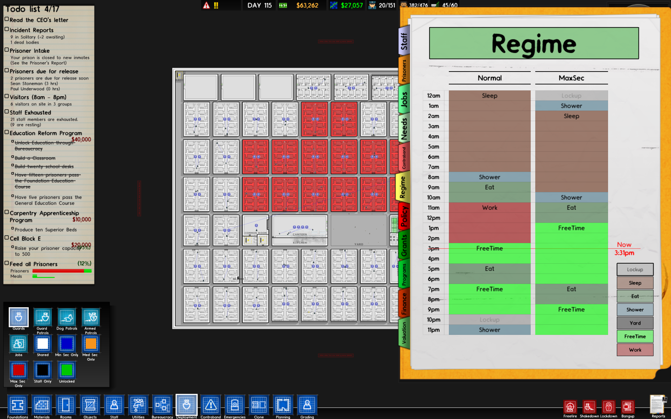Open the Utilities menu icon
671x419 pixels.
point(138,405)
